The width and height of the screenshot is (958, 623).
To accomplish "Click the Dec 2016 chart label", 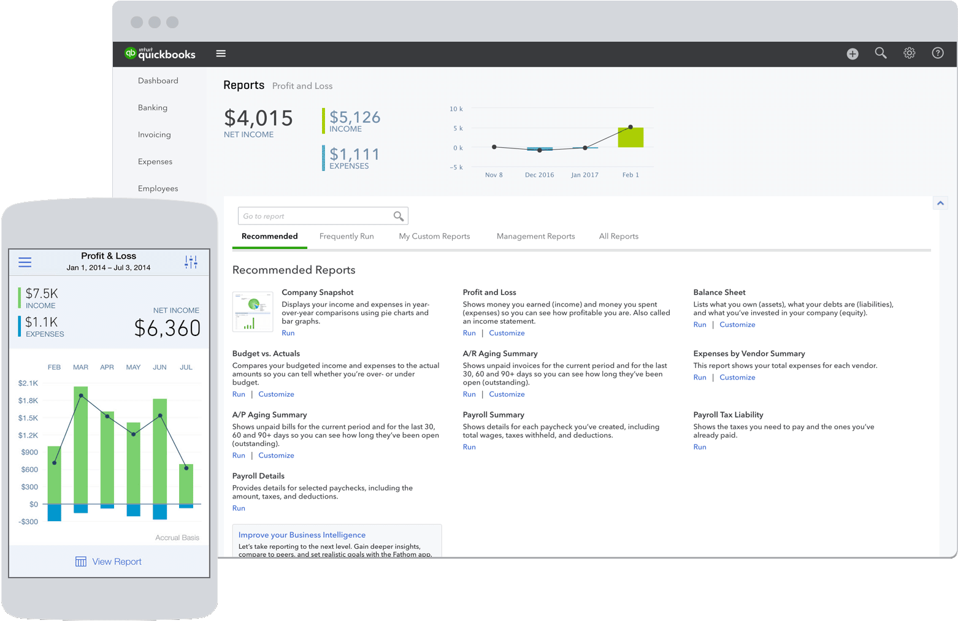I will (x=539, y=175).
